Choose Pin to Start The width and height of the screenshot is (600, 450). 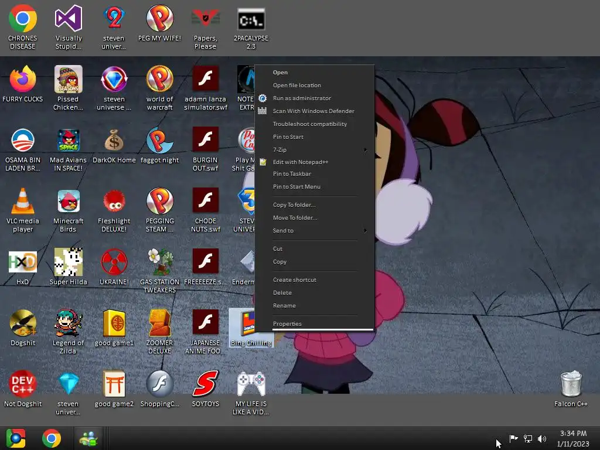pos(315,137)
